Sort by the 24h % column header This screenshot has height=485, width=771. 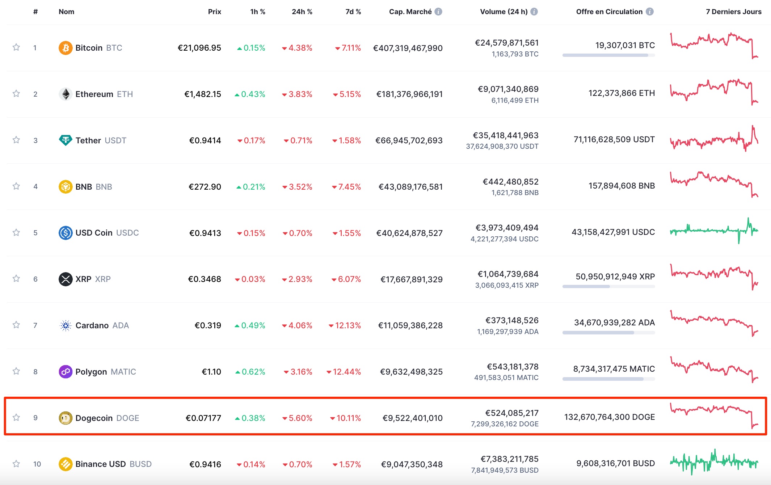(x=302, y=12)
